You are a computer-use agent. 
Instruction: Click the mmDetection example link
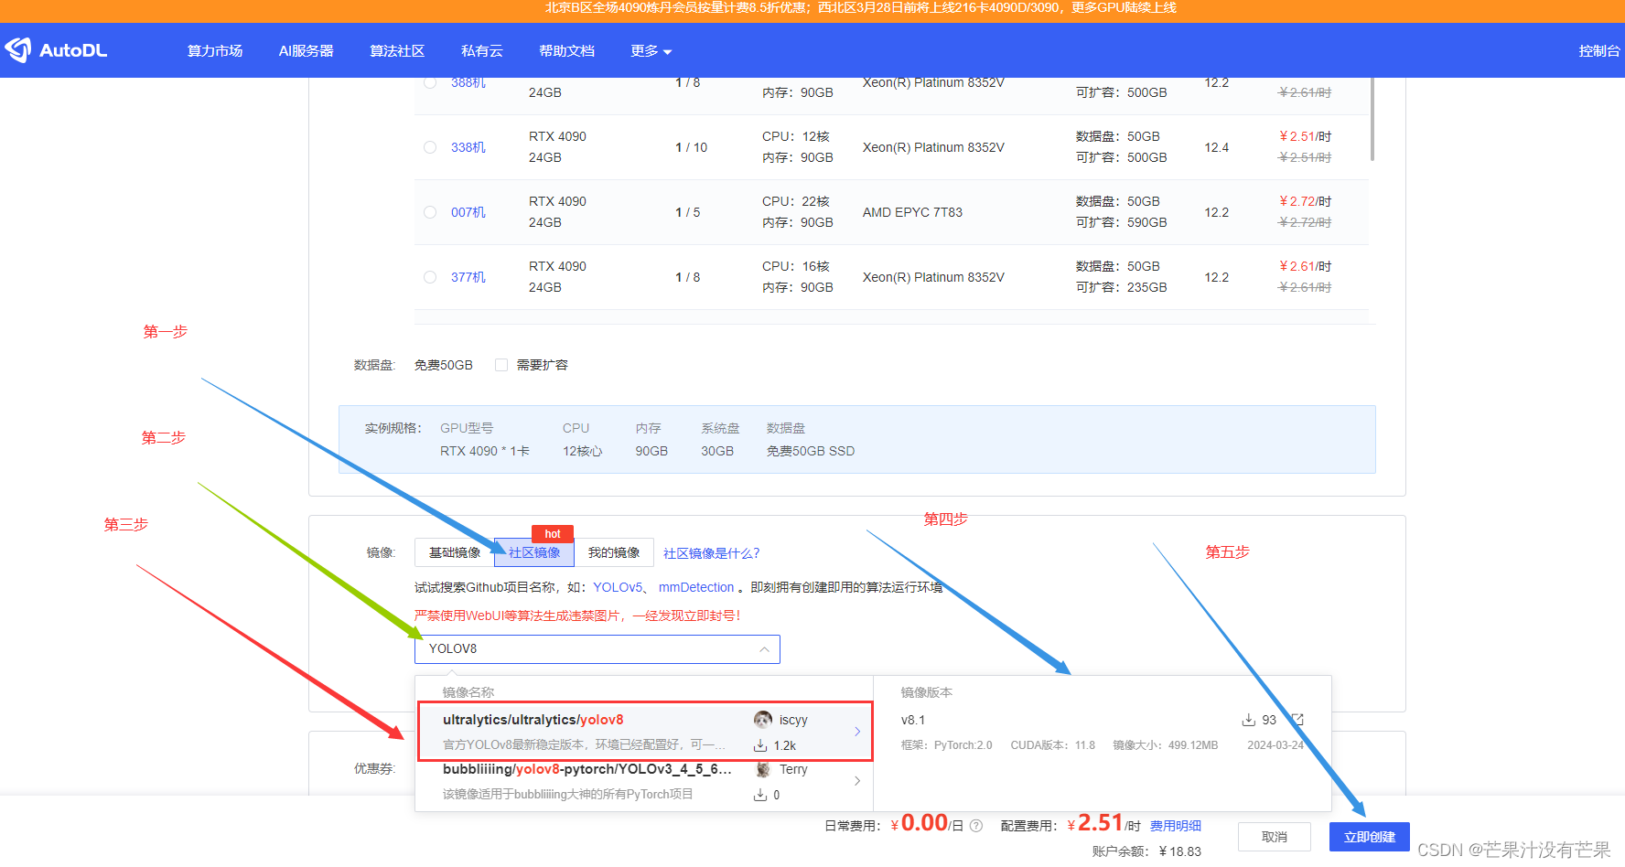tap(696, 587)
